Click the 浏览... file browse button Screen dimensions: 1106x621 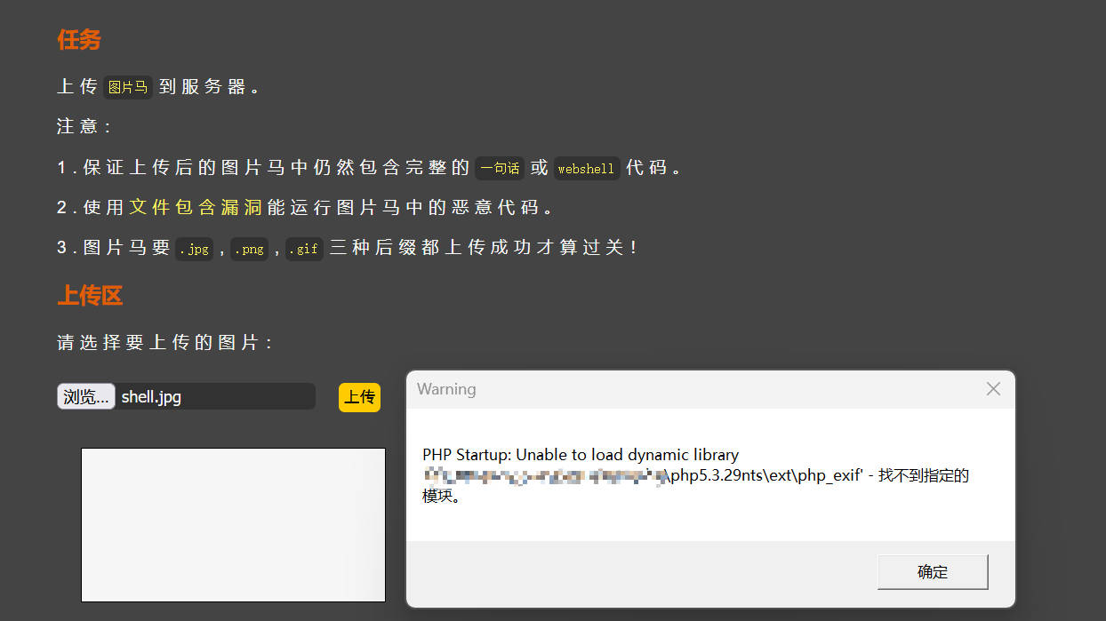(x=86, y=396)
